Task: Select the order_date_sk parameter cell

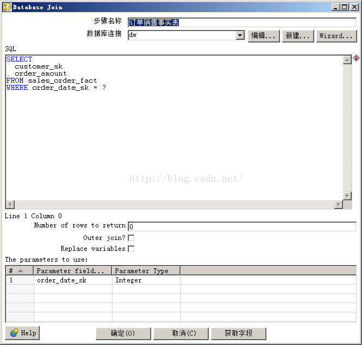Action: pyautogui.click(x=73, y=280)
